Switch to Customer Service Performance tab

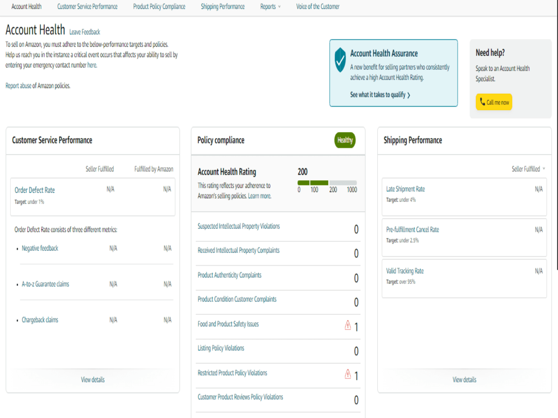coord(87,6)
